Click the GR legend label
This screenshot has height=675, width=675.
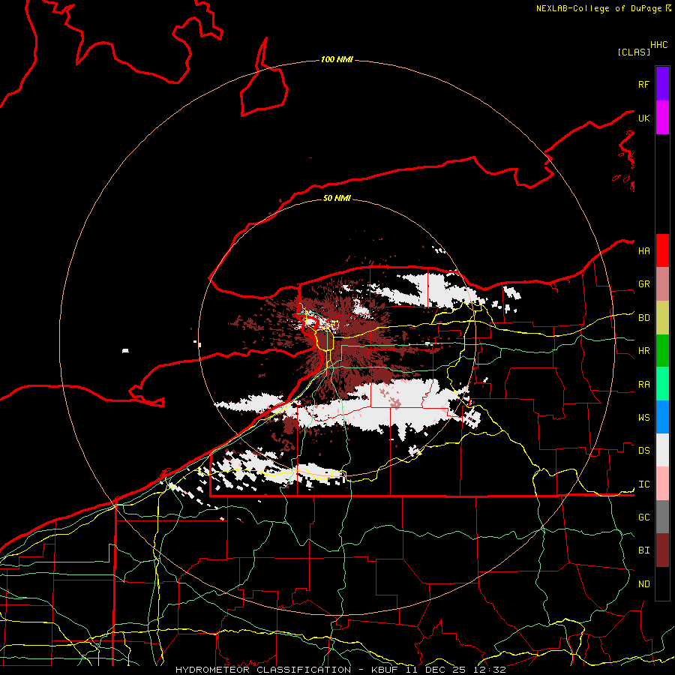click(644, 284)
